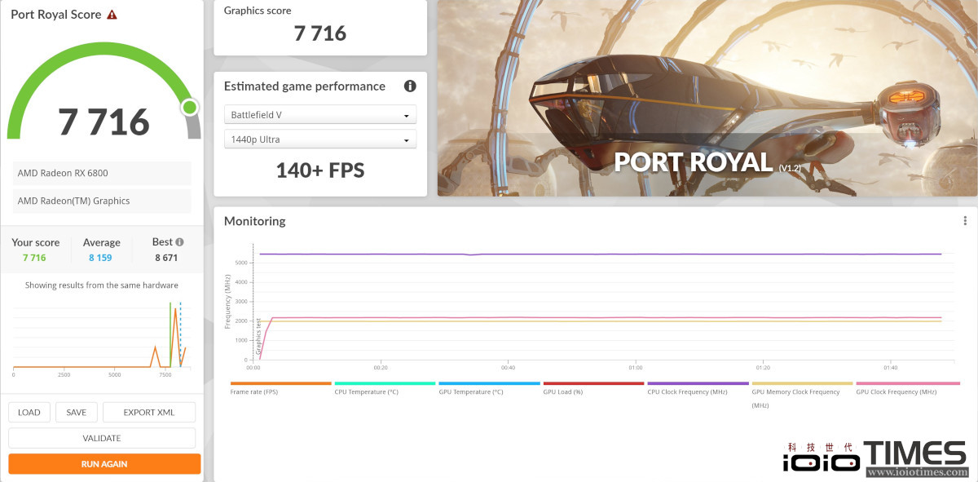Click the orange RUN AGAIN button
The width and height of the screenshot is (978, 482).
pos(104,464)
